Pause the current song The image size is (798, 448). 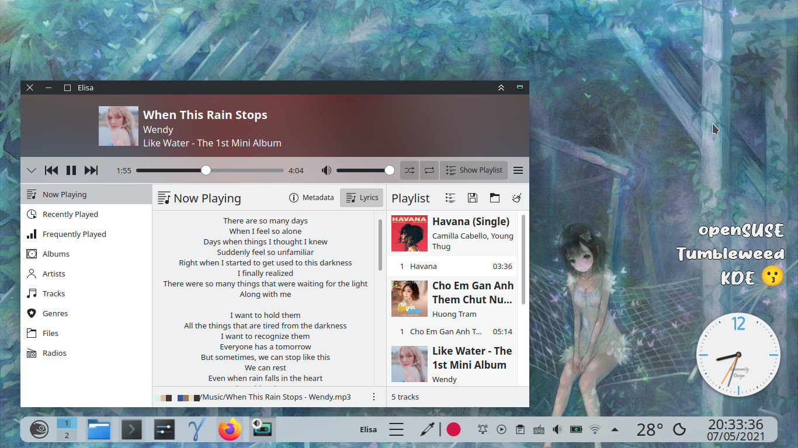(71, 170)
